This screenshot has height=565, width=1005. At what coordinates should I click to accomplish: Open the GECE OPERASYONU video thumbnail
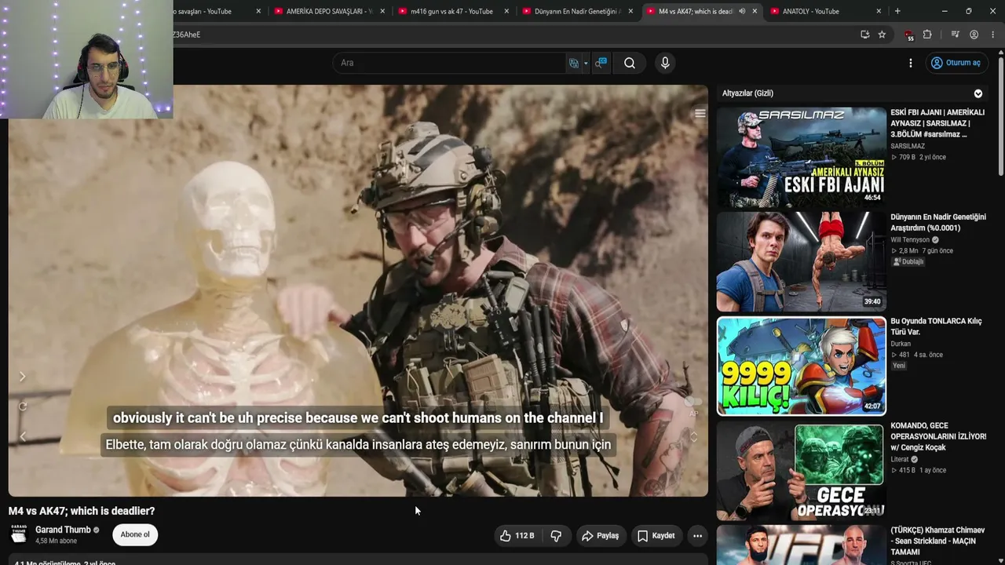click(x=801, y=471)
